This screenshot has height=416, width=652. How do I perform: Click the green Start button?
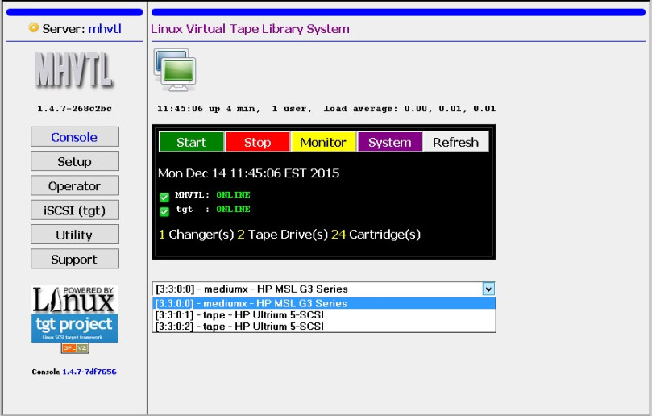coord(191,142)
